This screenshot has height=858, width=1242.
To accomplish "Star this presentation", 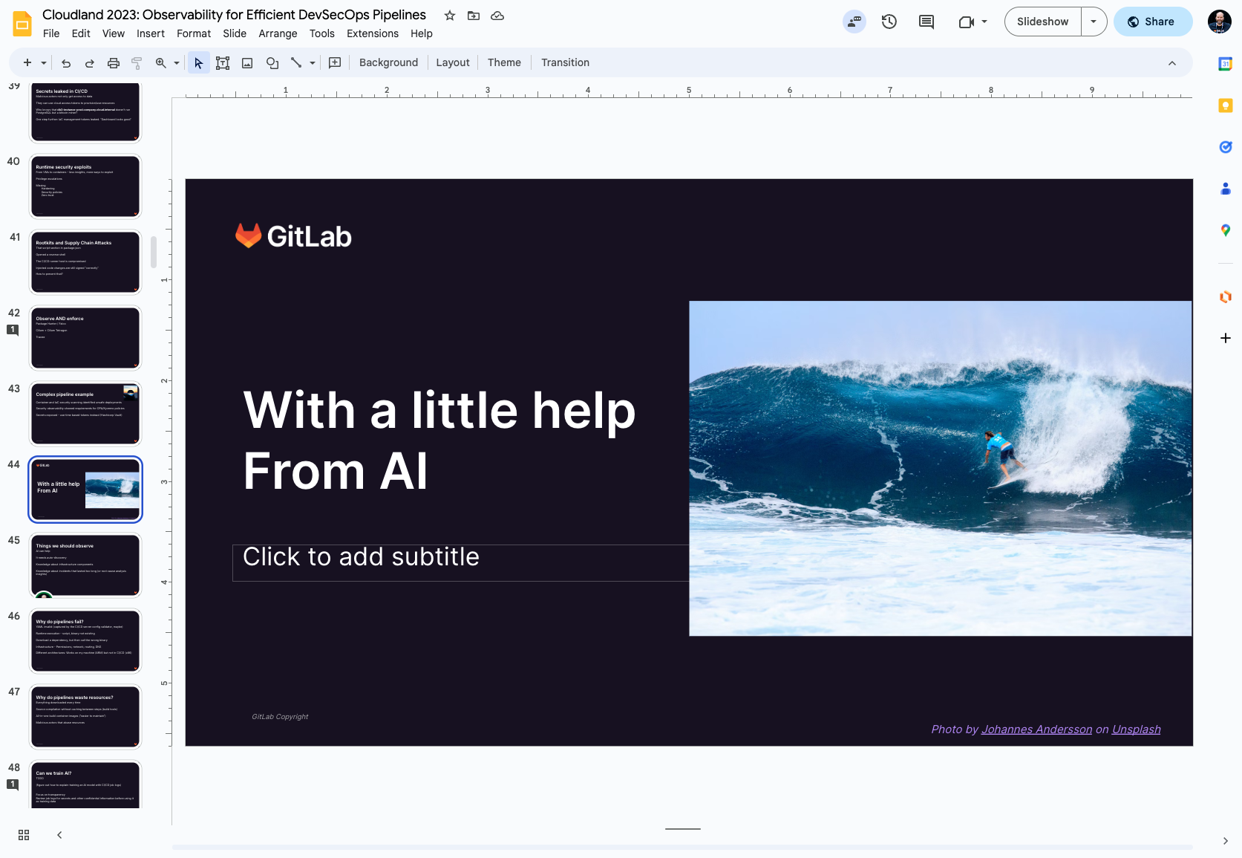I will point(450,16).
